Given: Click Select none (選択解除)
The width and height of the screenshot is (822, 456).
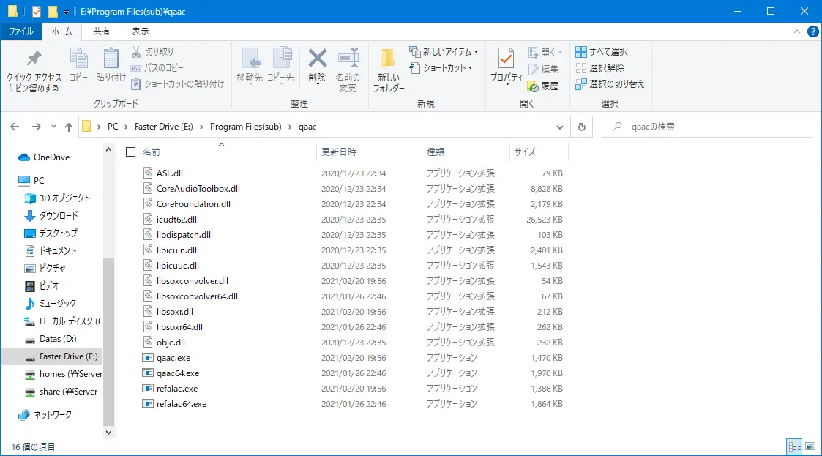Looking at the screenshot, I should tap(599, 67).
